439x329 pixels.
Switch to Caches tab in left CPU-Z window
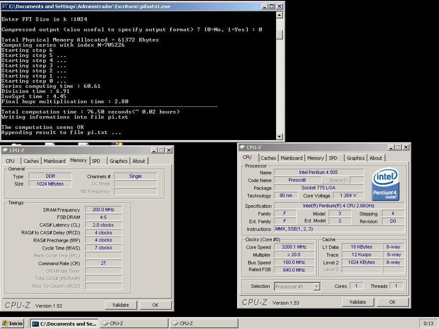[31, 161]
